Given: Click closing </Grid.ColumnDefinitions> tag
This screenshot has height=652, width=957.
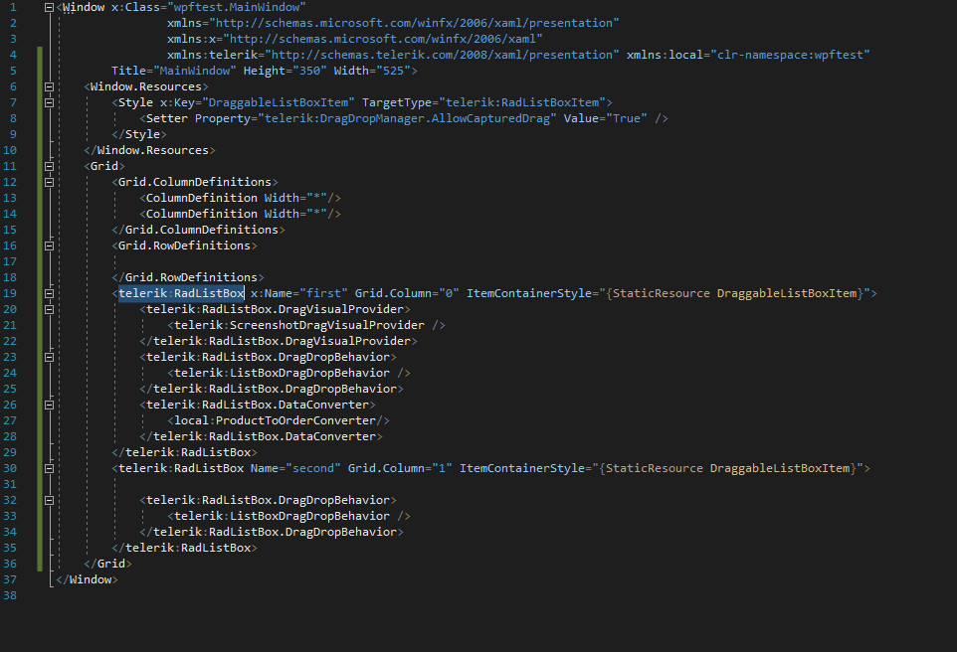Looking at the screenshot, I should pyautogui.click(x=198, y=230).
